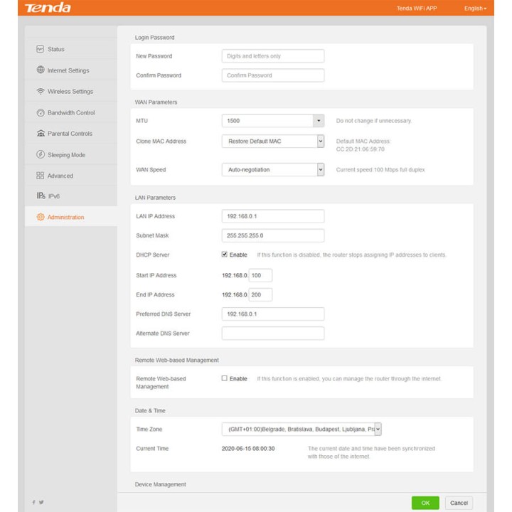
Task: Click the WAN Parameters section heading
Action: (x=156, y=102)
